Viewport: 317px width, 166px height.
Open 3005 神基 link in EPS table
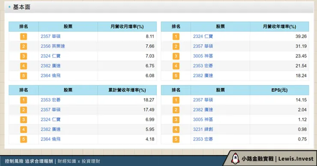click(203, 120)
